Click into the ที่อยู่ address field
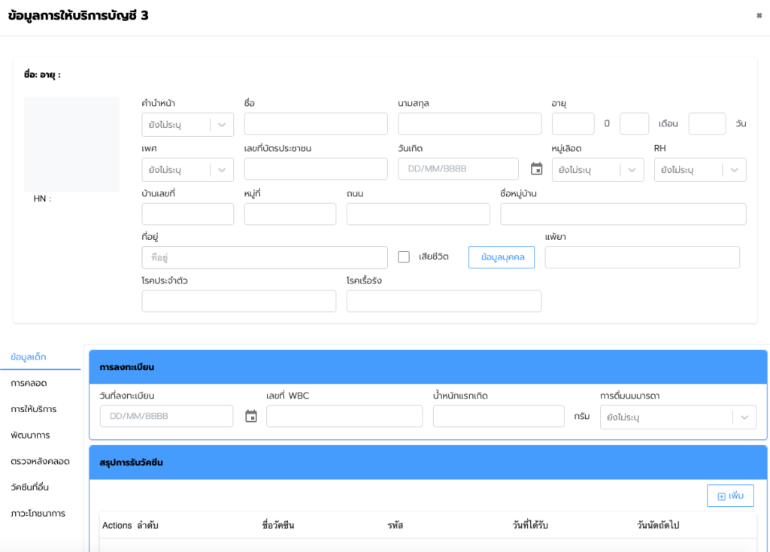770x552 pixels. click(264, 257)
